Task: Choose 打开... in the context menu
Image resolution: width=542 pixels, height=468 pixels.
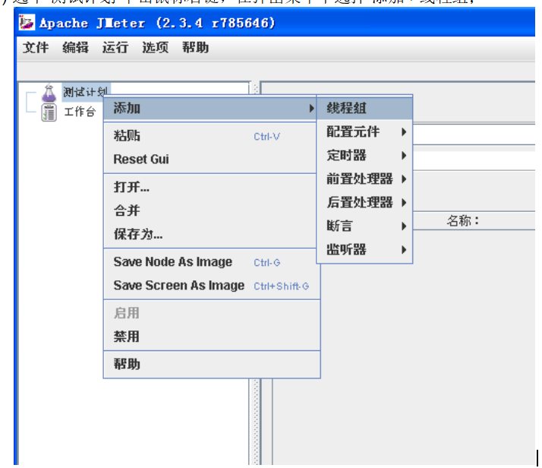Action: 210,187
